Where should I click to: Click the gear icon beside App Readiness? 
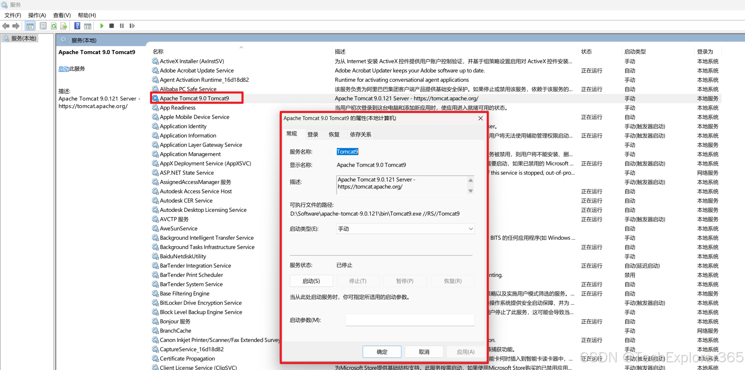point(155,108)
